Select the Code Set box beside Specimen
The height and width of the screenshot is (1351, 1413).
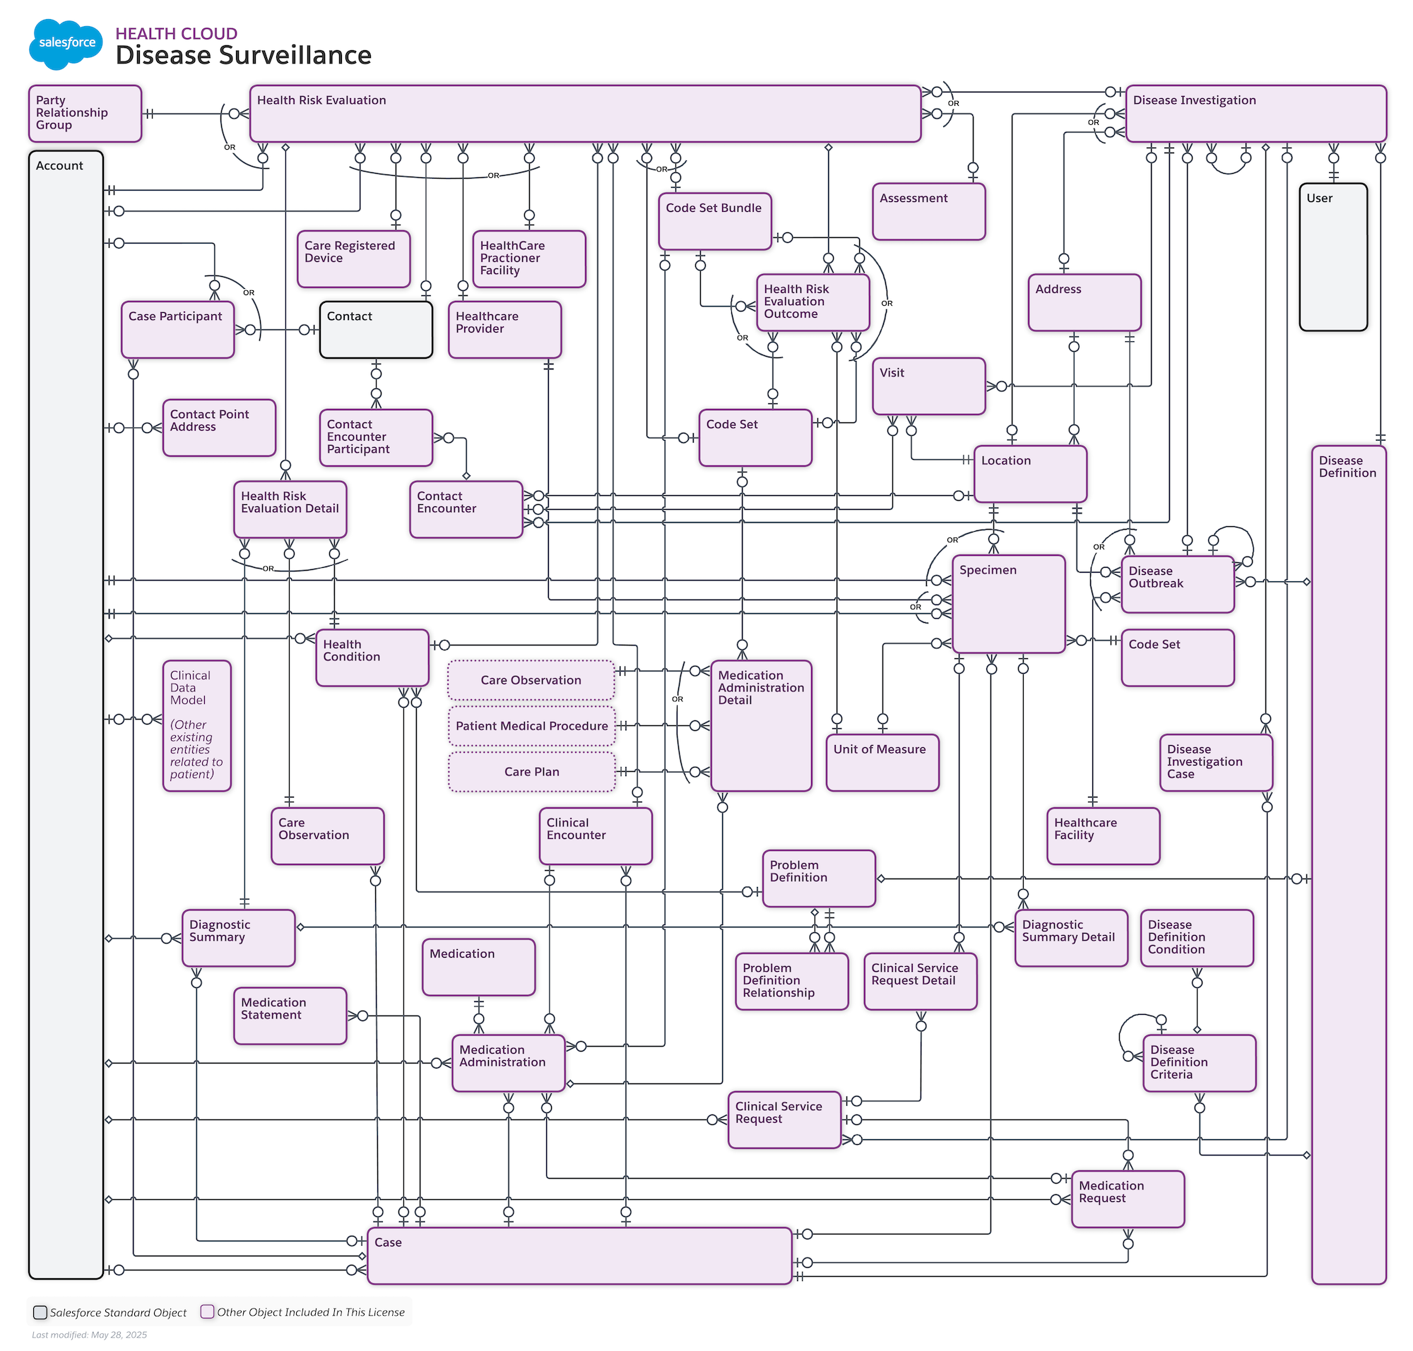pyautogui.click(x=1177, y=658)
